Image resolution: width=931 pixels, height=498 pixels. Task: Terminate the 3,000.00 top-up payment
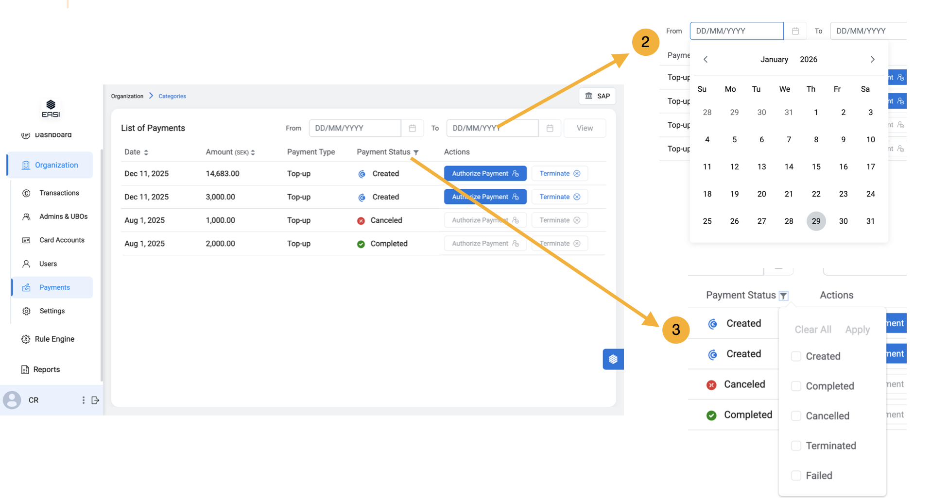click(x=559, y=197)
